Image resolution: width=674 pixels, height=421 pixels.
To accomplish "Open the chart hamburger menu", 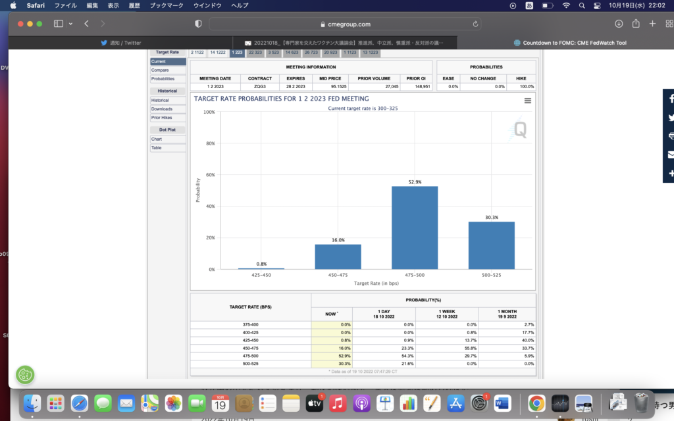I will [527, 101].
